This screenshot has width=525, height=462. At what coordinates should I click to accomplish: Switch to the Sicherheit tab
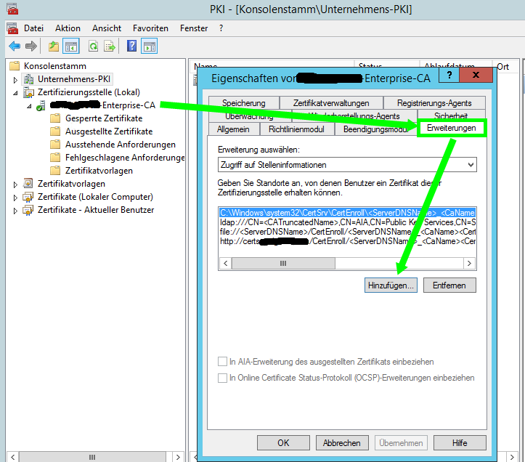pos(451,115)
